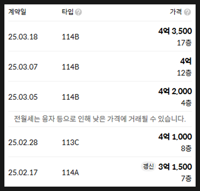Open the 25.03.18 transaction row
200x191 pixels.
coord(100,36)
